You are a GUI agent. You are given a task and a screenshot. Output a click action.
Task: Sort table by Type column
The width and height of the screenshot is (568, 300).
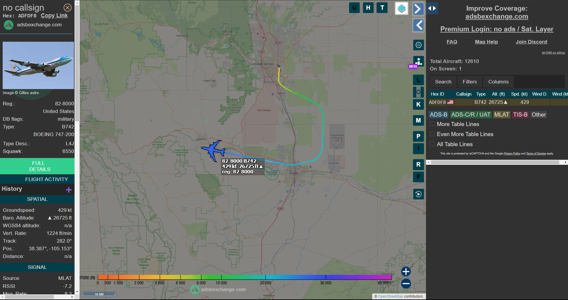(x=481, y=94)
